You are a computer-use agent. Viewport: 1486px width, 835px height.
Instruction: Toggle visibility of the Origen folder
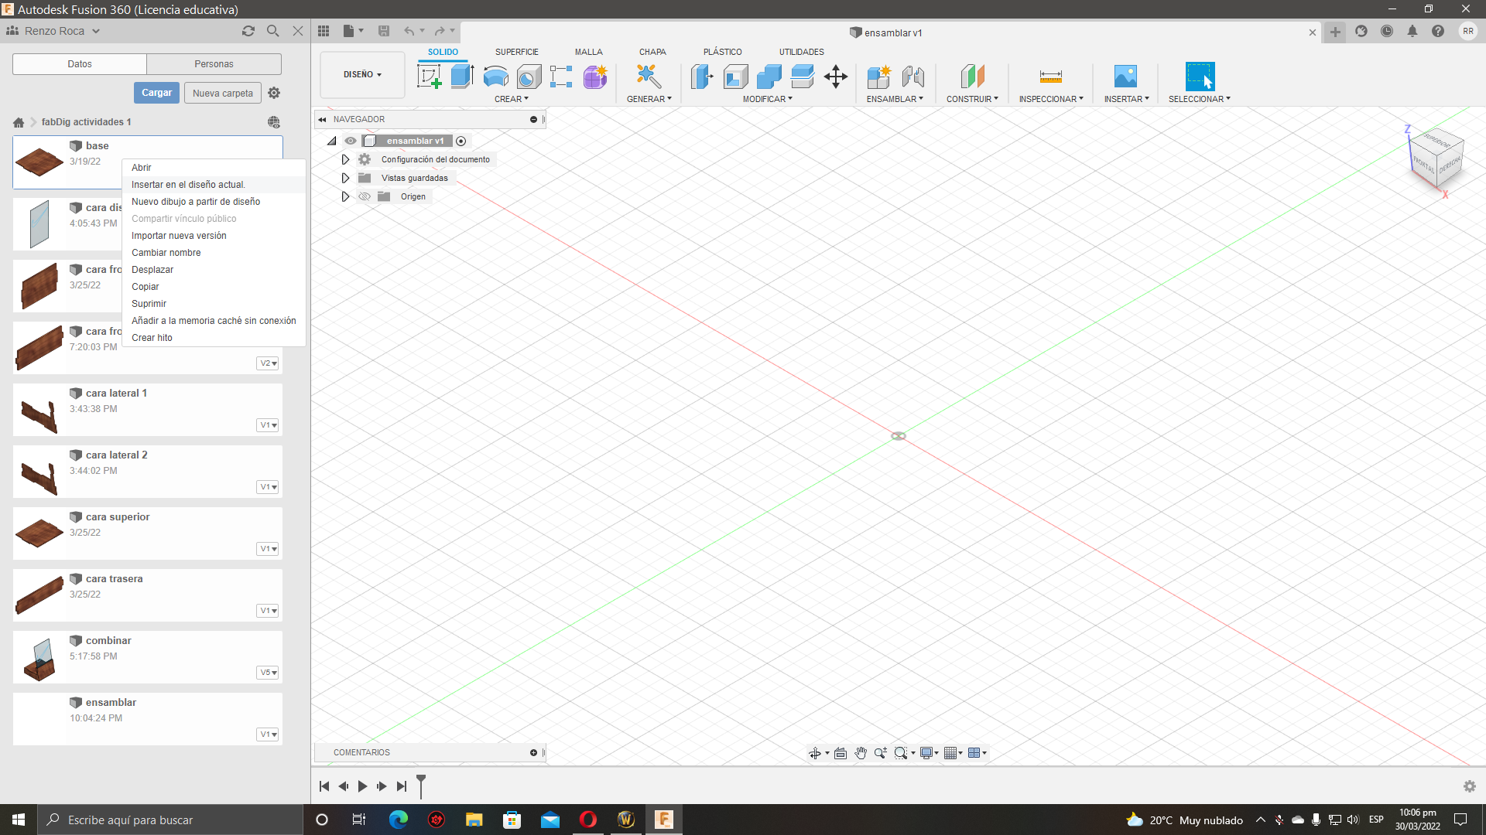click(x=365, y=196)
